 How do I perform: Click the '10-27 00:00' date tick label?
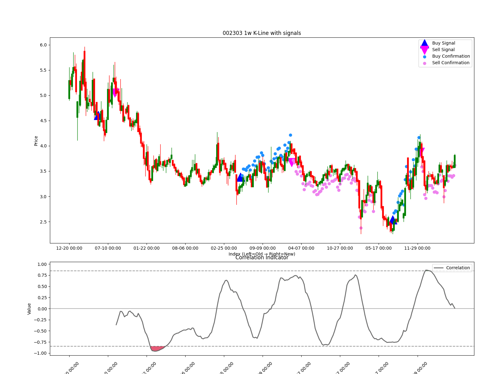point(340,248)
